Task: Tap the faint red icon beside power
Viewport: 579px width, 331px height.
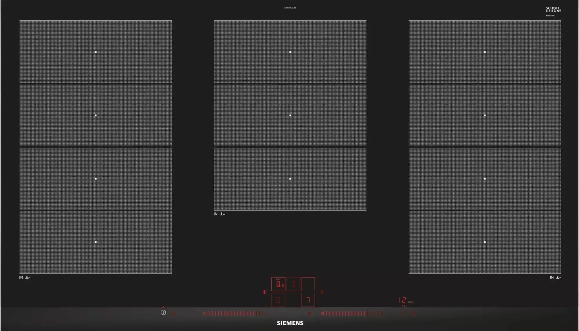Action: coord(174,313)
